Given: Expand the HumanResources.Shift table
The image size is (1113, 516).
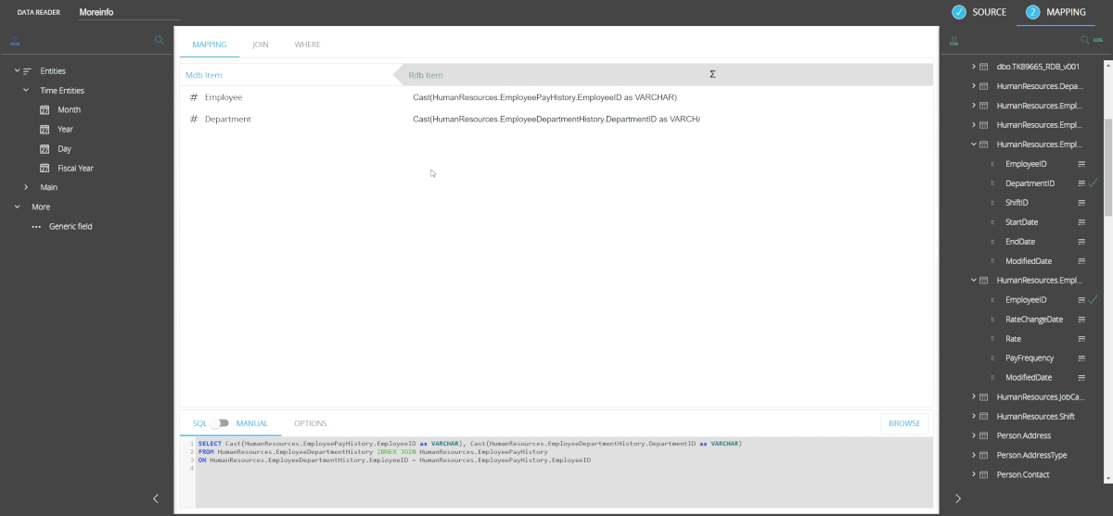Looking at the screenshot, I should pyautogui.click(x=973, y=417).
